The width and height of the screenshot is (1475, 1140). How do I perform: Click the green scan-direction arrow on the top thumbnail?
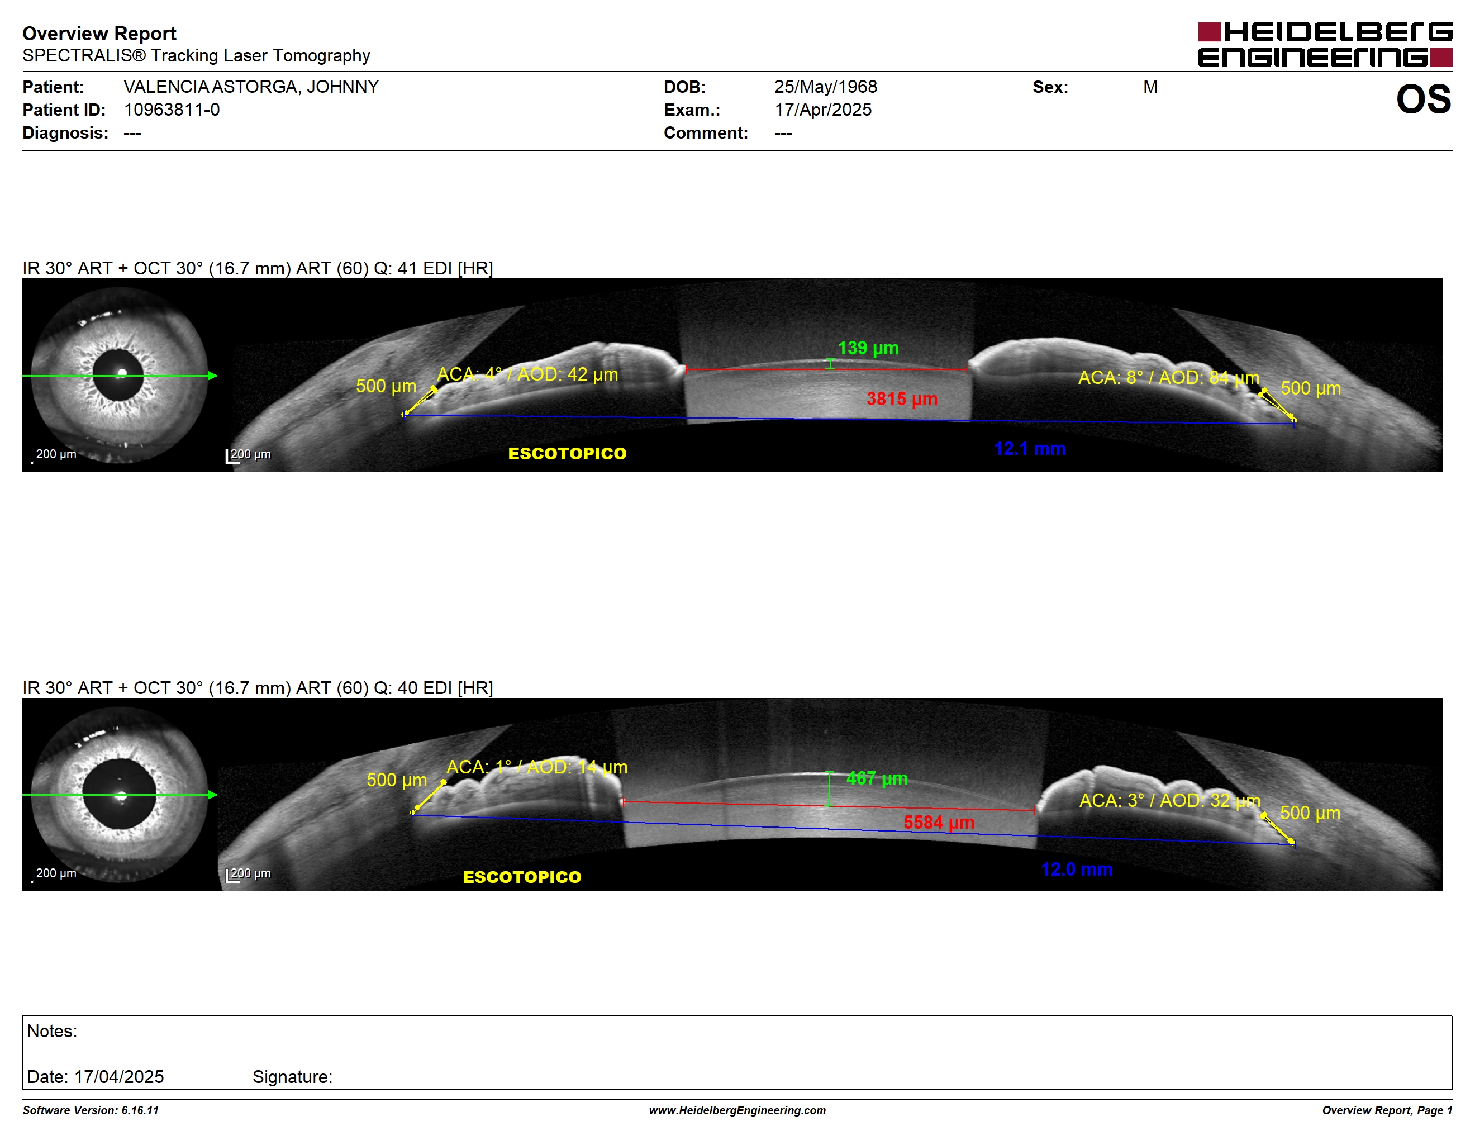pos(120,376)
